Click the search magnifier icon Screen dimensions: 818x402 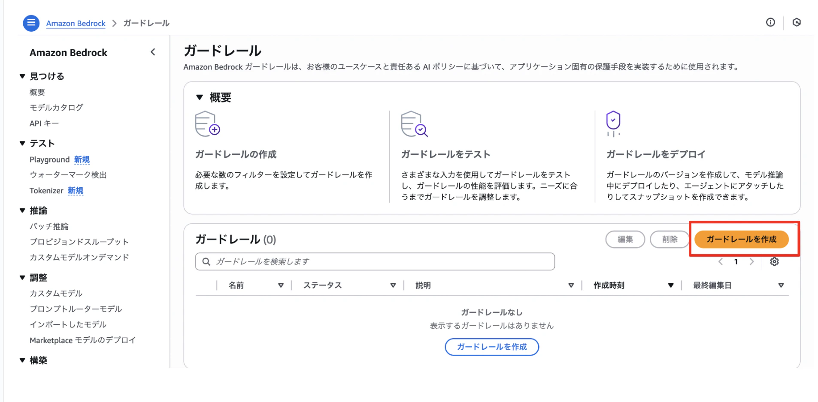click(x=206, y=261)
